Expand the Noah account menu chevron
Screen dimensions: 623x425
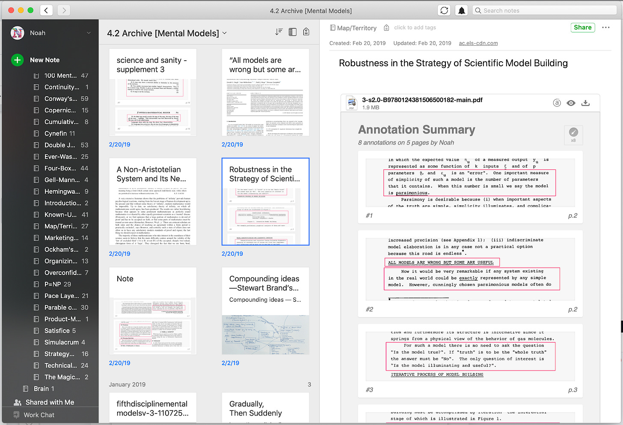tap(89, 33)
